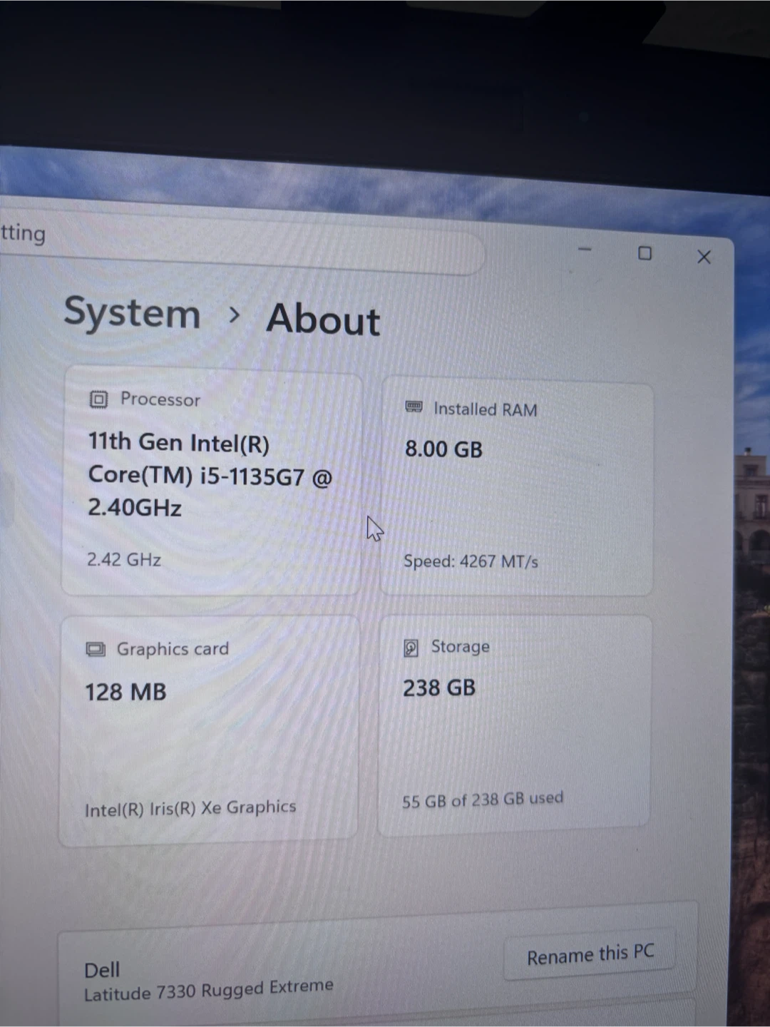Maximize the Settings window
The width and height of the screenshot is (770, 1027).
(645, 253)
